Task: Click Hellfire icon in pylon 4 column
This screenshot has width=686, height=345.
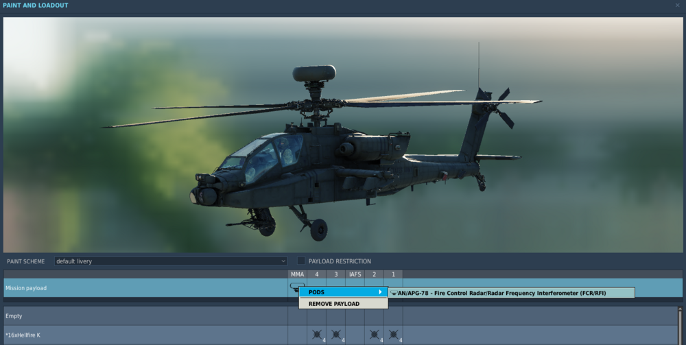Action: click(x=316, y=335)
